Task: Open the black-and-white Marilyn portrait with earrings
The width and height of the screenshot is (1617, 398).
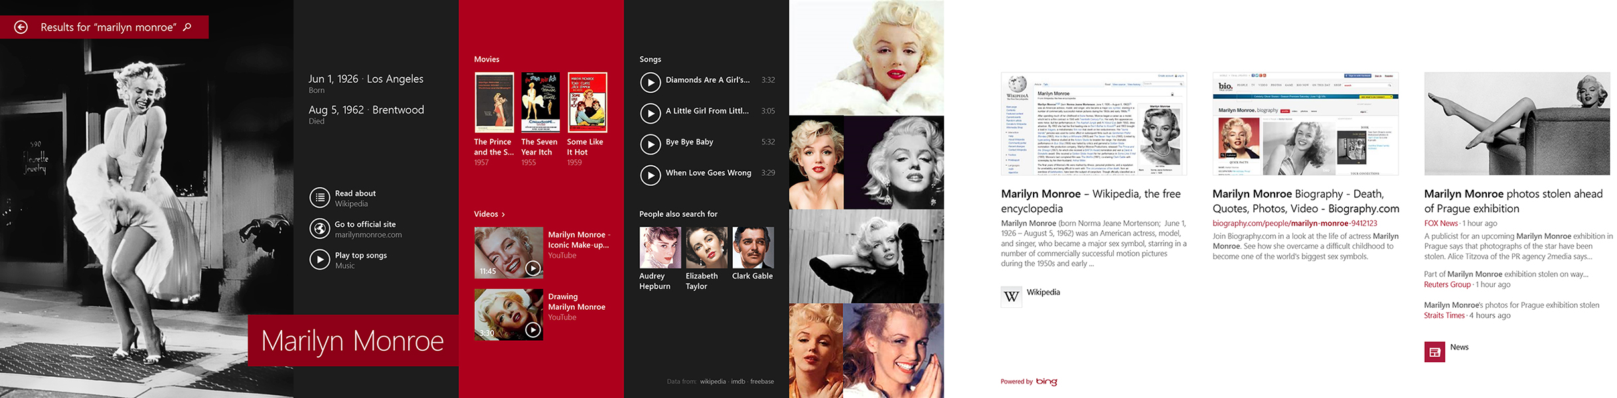Action: click(894, 163)
